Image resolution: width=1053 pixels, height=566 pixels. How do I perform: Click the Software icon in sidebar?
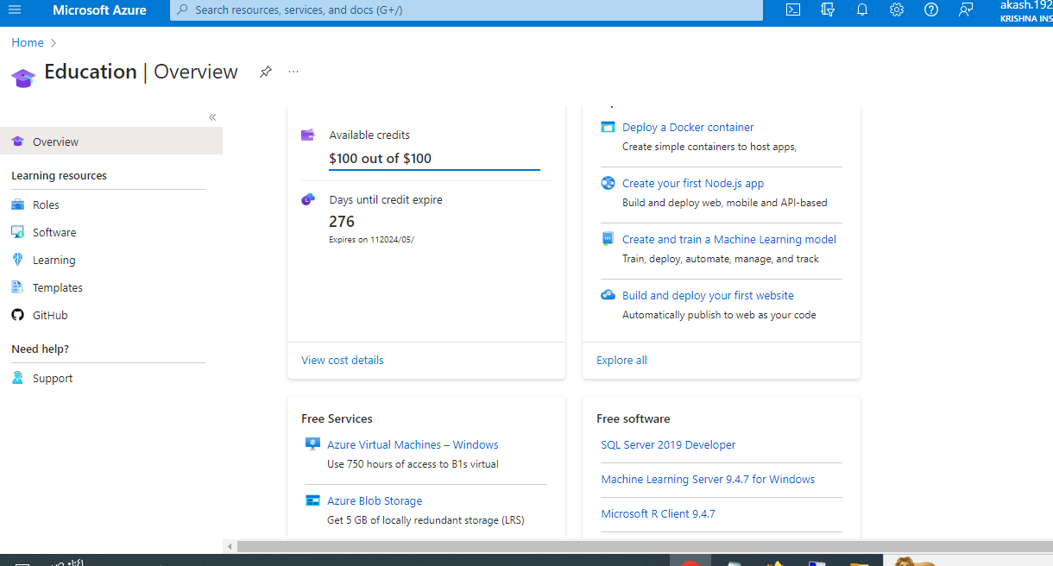17,232
